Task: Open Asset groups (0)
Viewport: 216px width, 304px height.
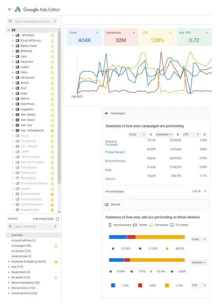Action: click(x=21, y=256)
